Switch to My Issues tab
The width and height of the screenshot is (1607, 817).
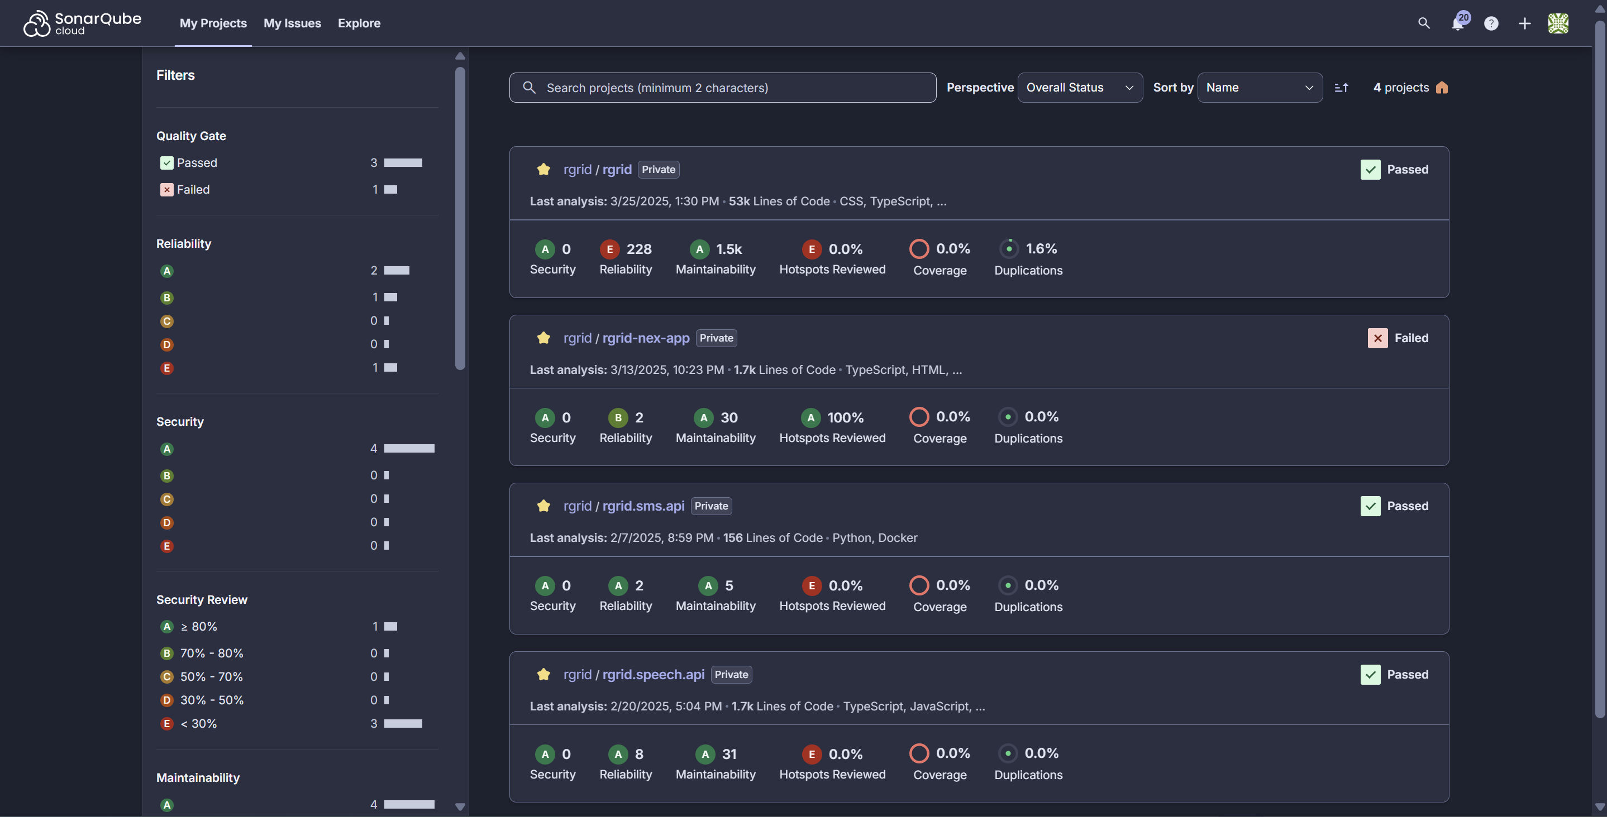click(x=293, y=23)
